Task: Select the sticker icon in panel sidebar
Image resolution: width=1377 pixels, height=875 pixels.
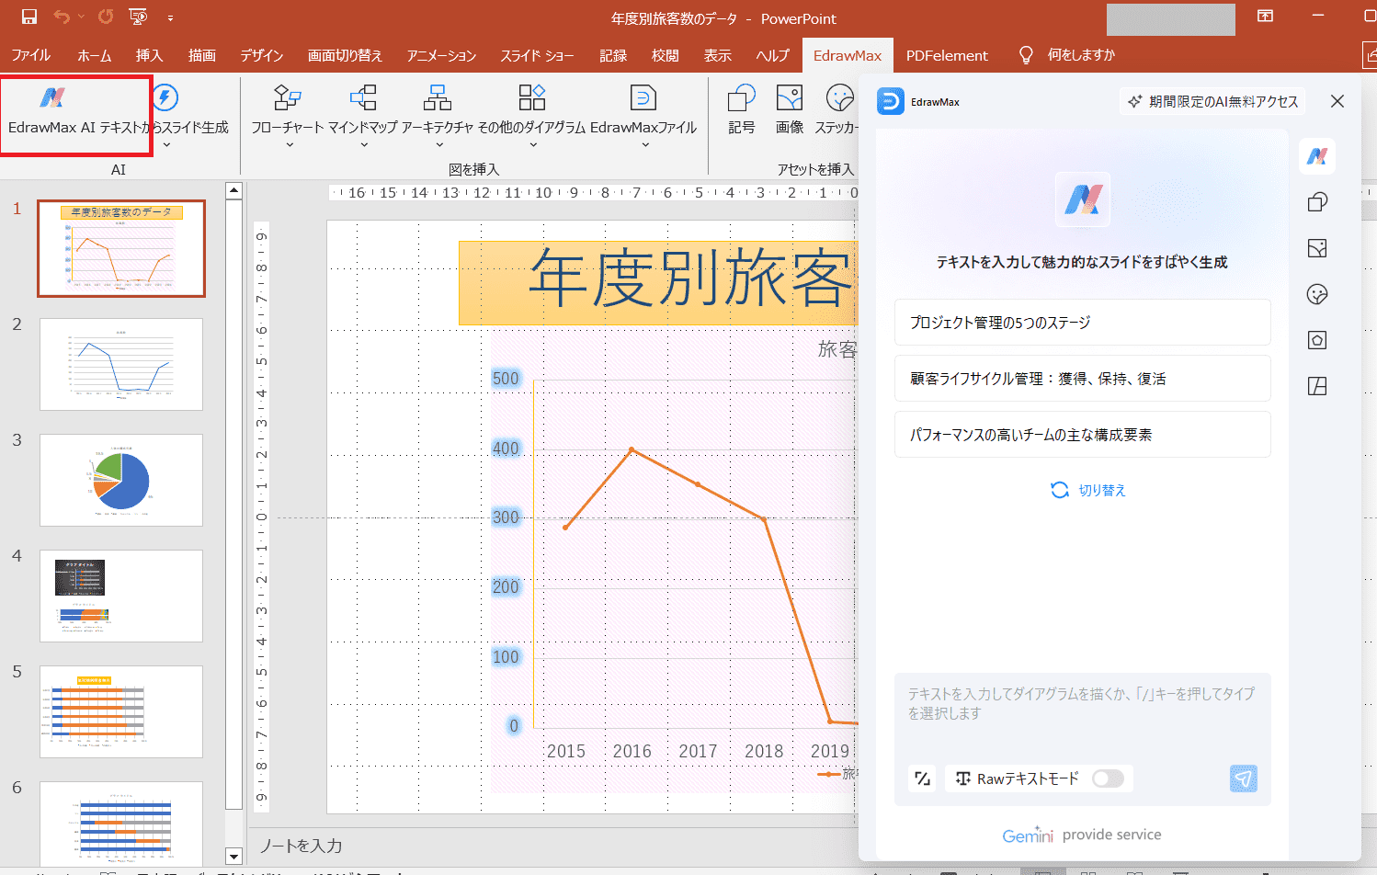Action: pos(1317,294)
